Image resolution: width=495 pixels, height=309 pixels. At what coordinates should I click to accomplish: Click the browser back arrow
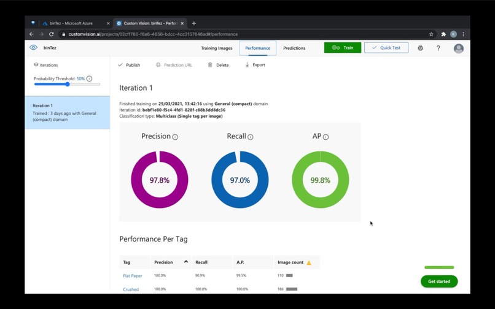pyautogui.click(x=31, y=34)
